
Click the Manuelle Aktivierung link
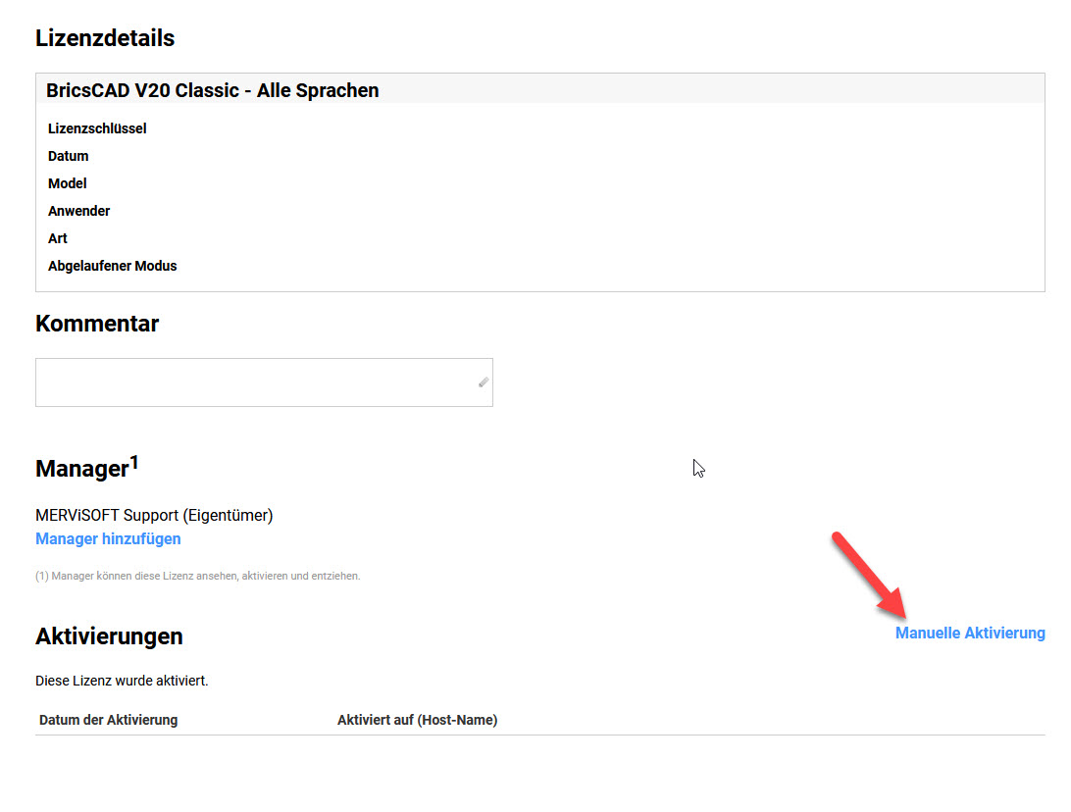point(970,634)
